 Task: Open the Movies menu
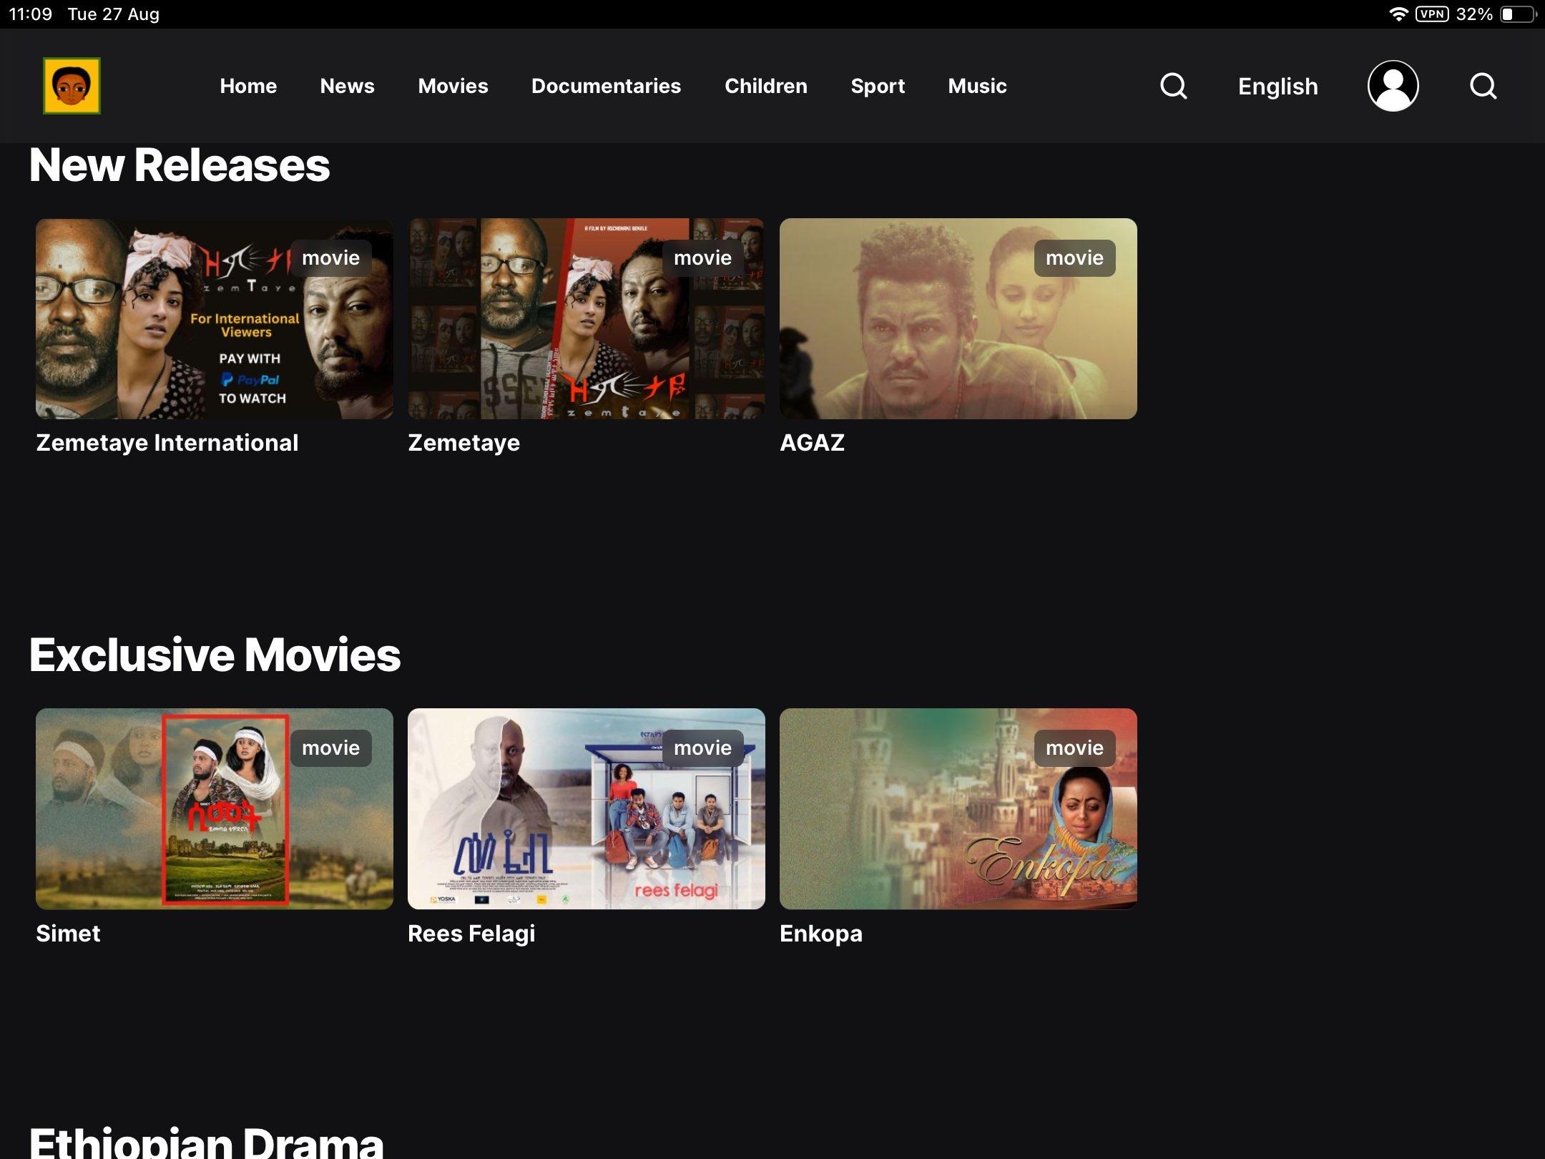click(x=453, y=86)
